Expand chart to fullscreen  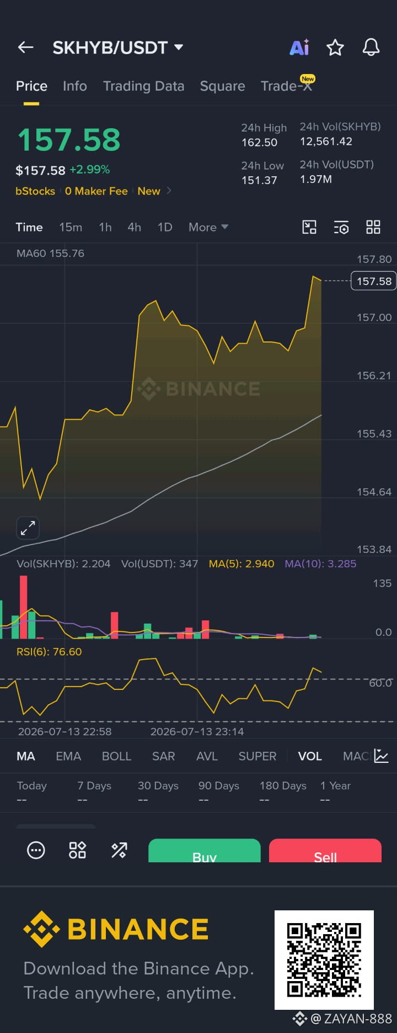pyautogui.click(x=28, y=528)
